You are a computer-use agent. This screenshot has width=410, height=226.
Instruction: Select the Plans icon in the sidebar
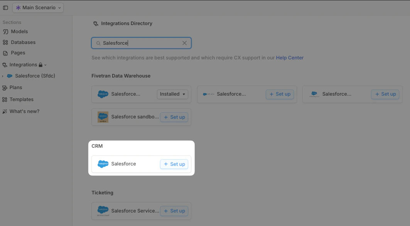(5, 88)
